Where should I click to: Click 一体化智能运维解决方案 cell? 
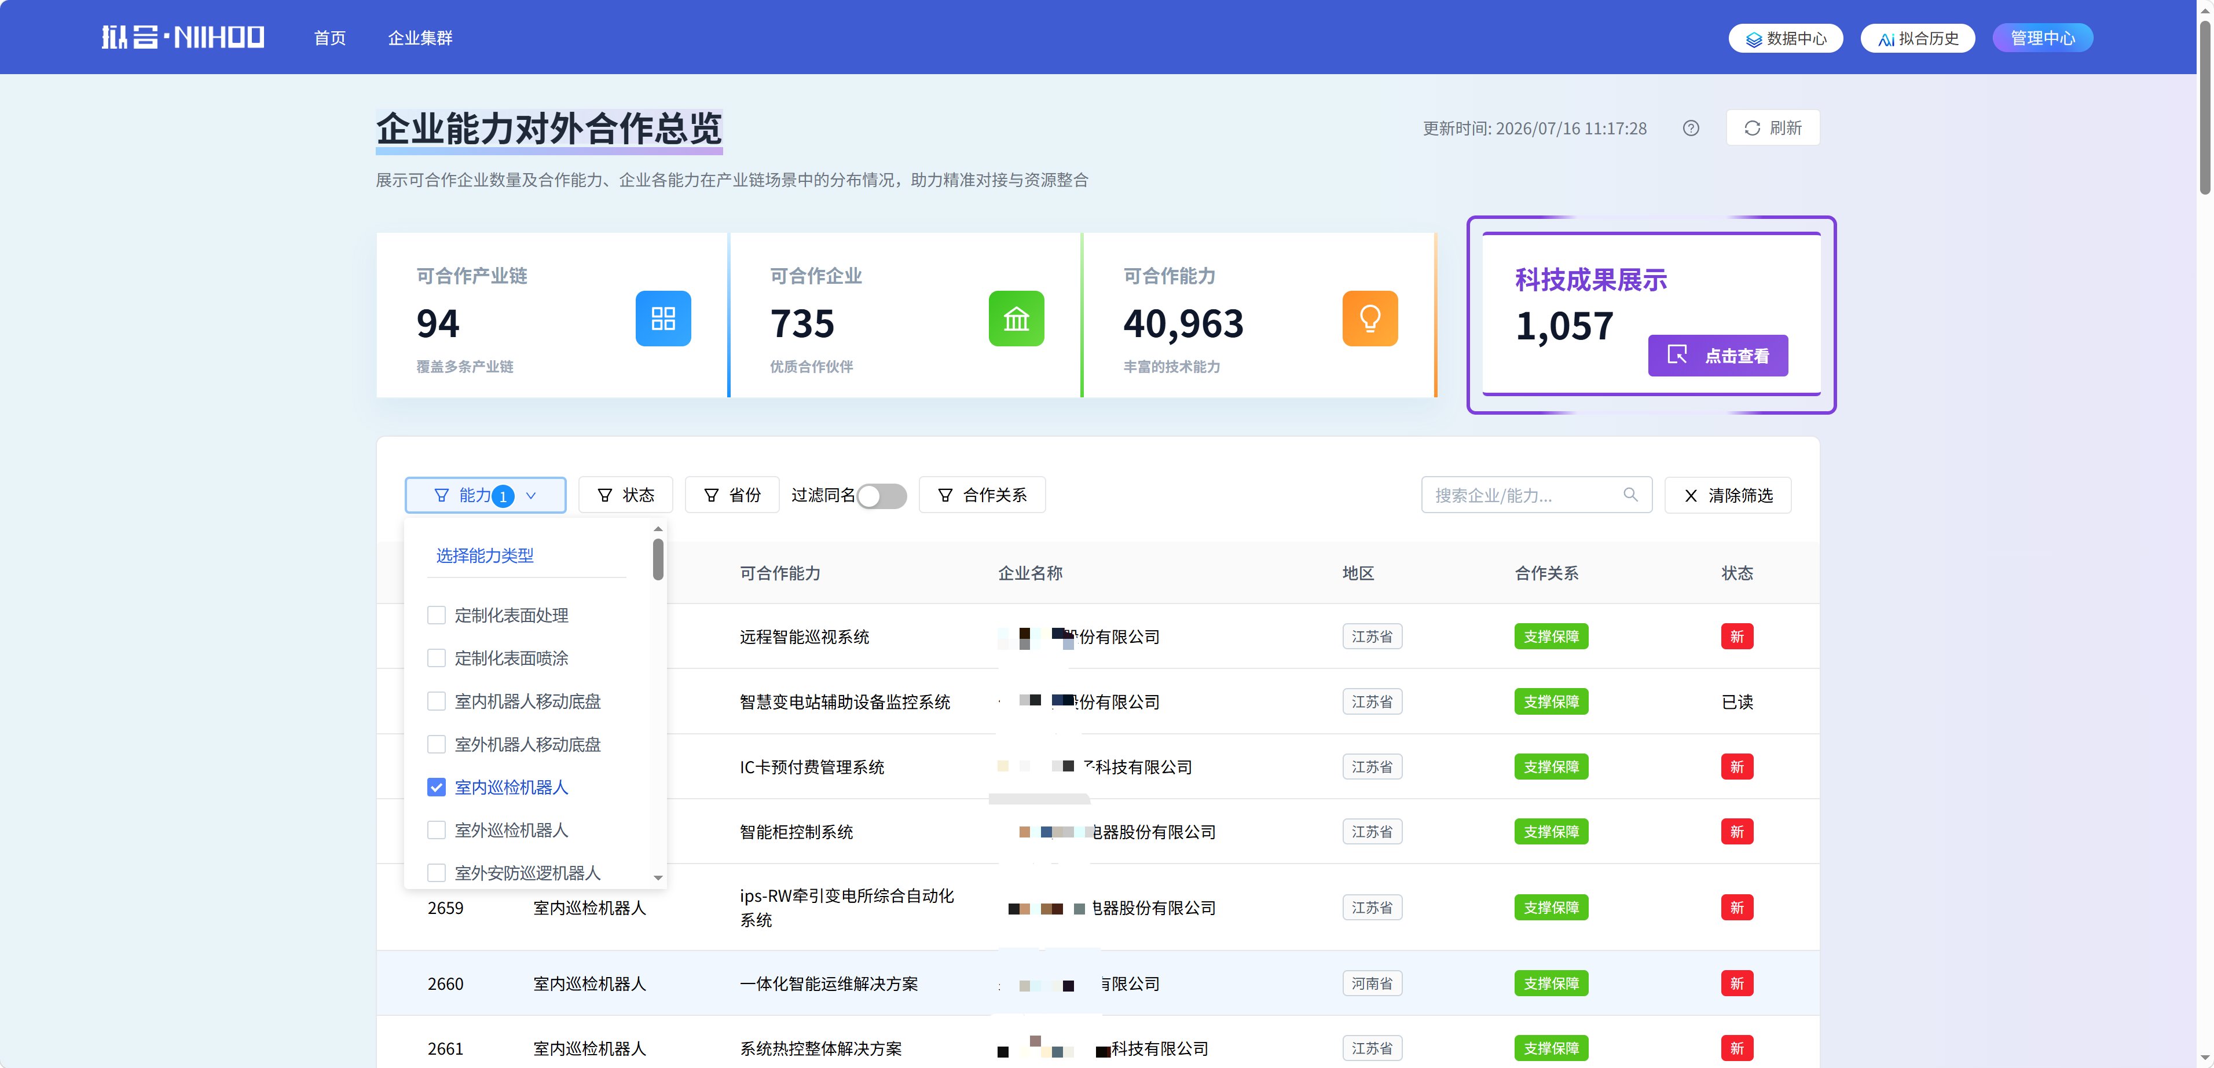(830, 983)
